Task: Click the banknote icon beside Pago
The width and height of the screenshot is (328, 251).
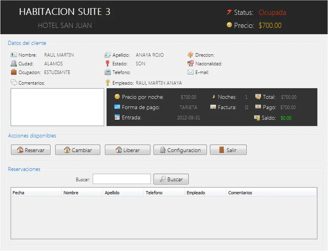Action: click(258, 107)
